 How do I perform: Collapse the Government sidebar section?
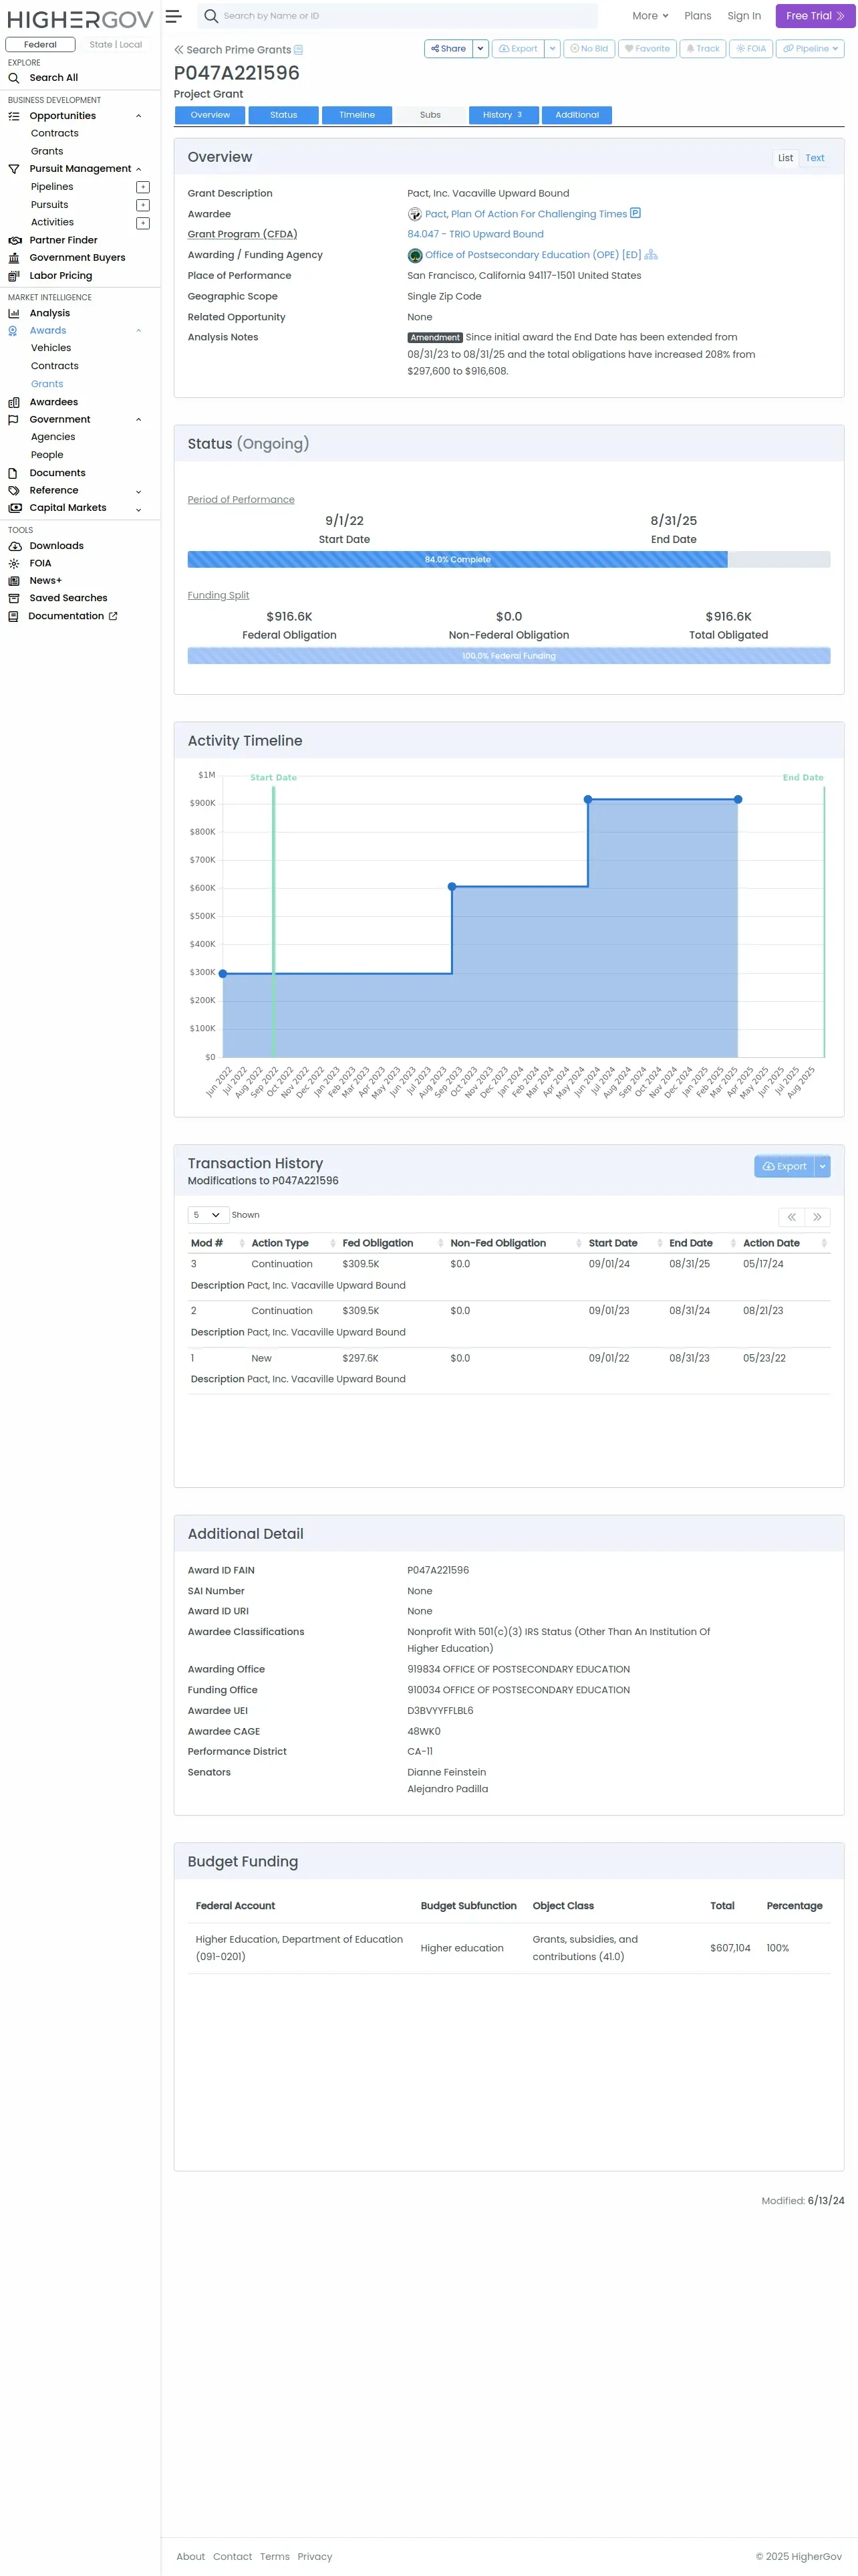(x=139, y=420)
